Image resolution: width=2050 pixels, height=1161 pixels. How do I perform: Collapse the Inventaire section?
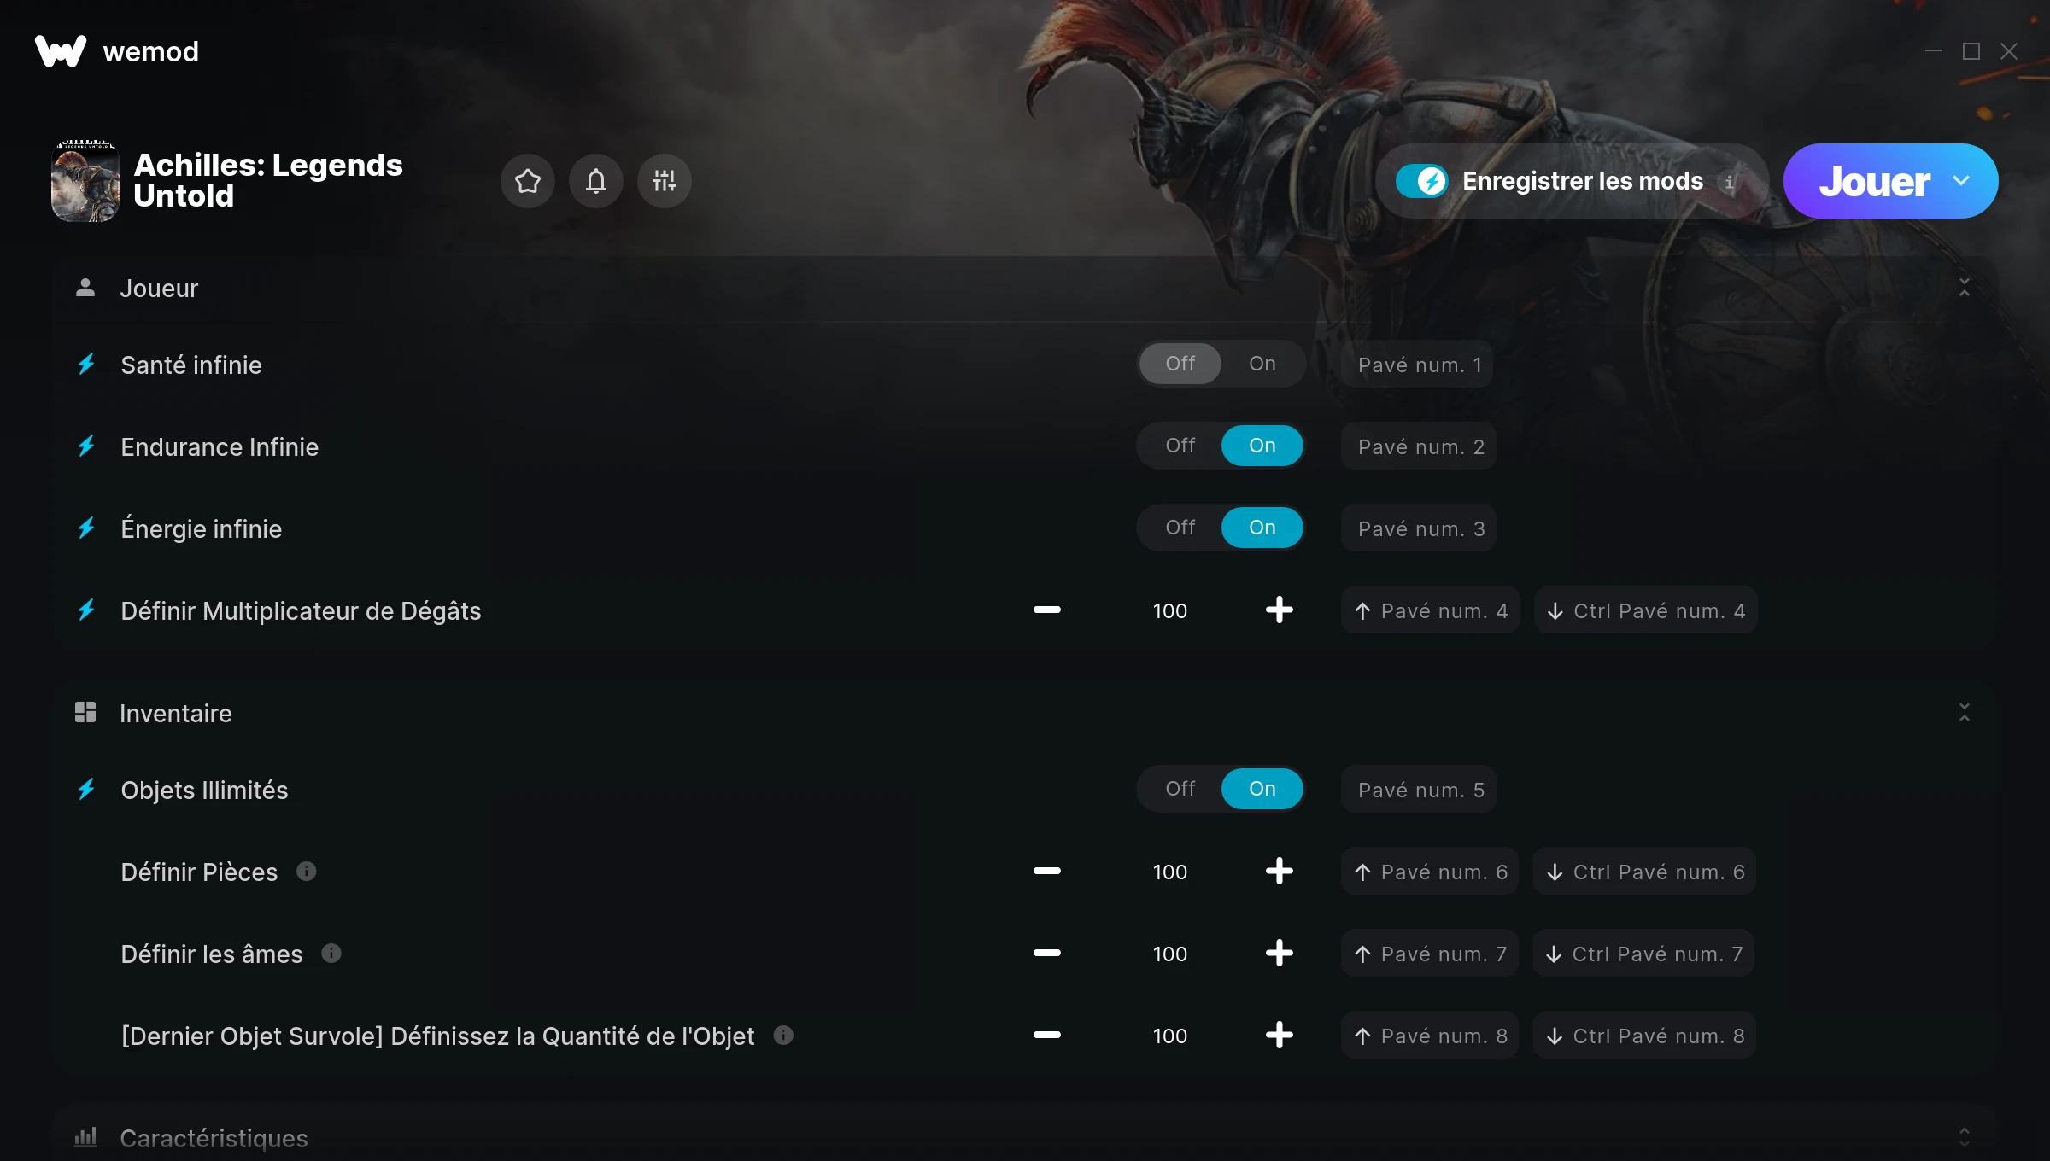pos(1964,713)
